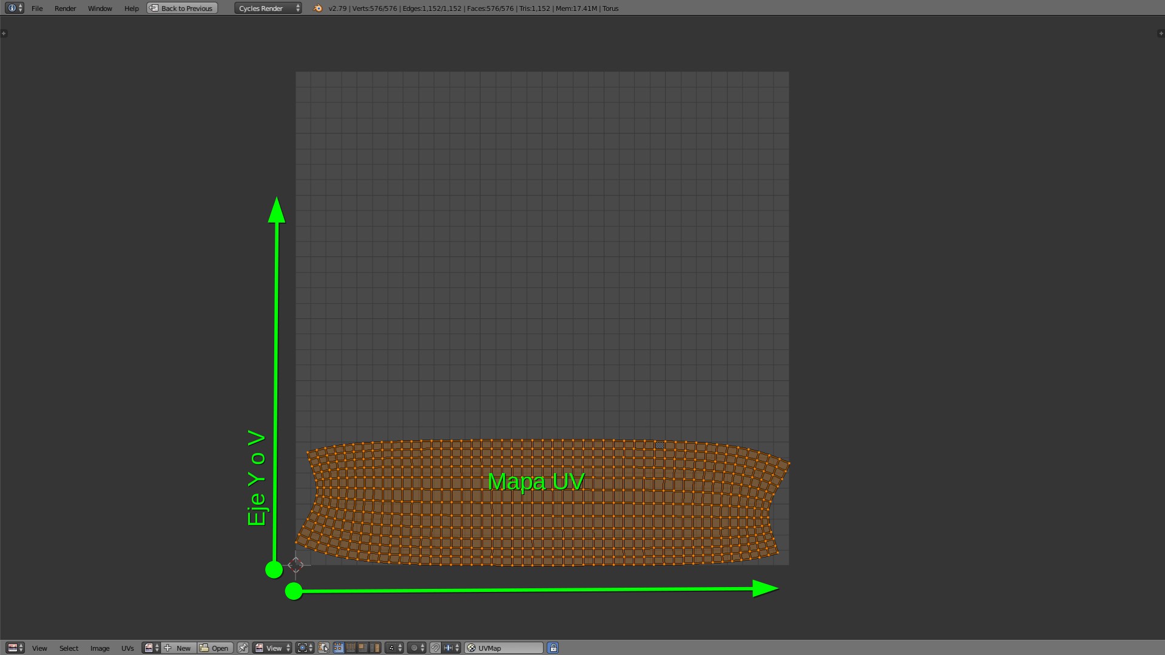Click the UVMap name field
The width and height of the screenshot is (1165, 655).
point(504,648)
